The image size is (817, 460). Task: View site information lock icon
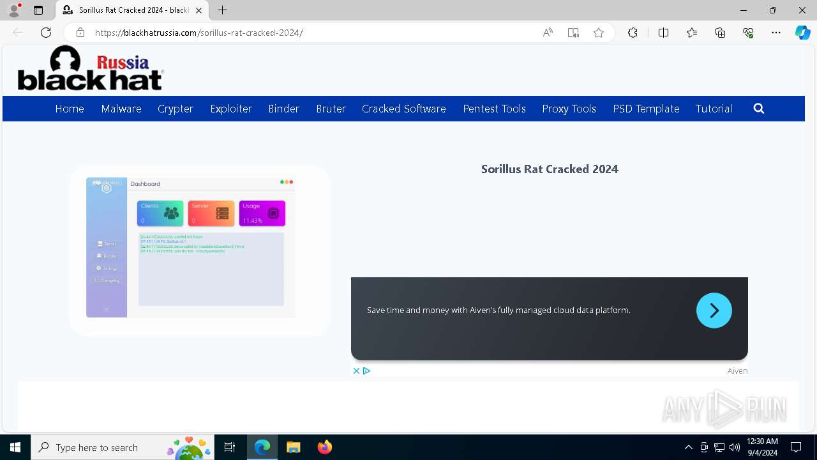(x=80, y=33)
